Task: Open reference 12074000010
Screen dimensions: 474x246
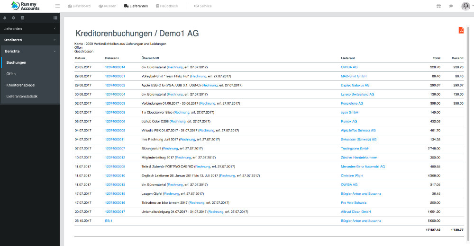Action: [115, 176]
